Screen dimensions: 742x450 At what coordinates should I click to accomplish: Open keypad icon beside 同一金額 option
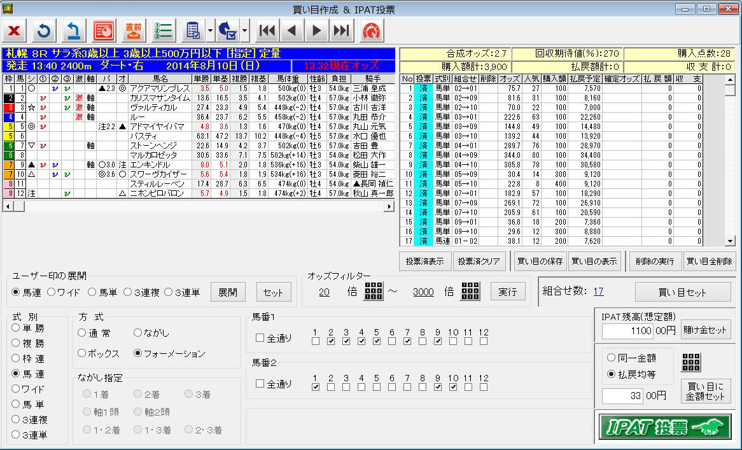(x=691, y=362)
